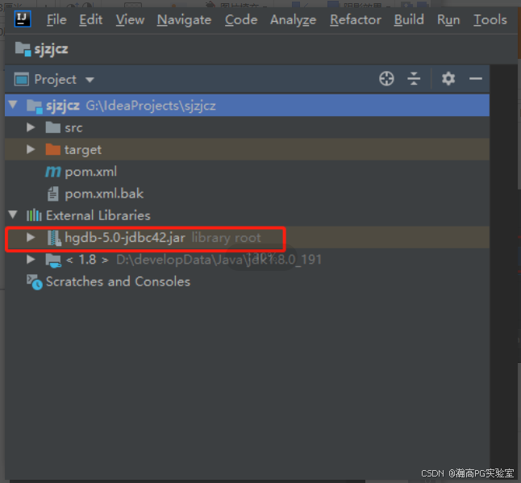Click the src folder icon
The height and width of the screenshot is (483, 521).
click(53, 127)
